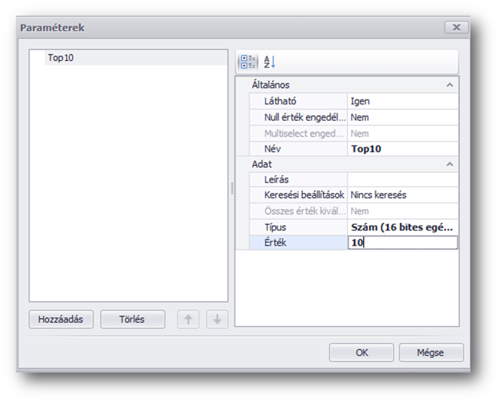Open the Látható value set to Igen
The image size is (502, 404).
click(x=402, y=101)
